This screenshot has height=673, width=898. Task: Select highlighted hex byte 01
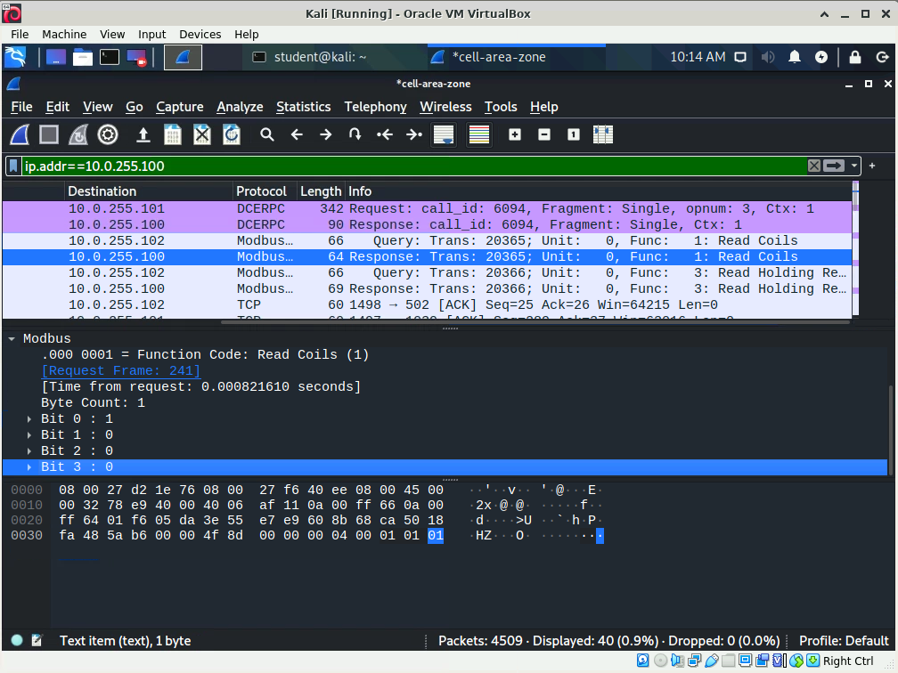click(436, 536)
